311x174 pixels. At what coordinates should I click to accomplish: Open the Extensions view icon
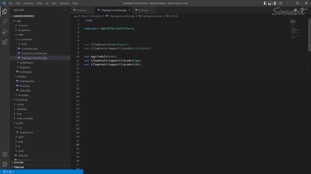pyautogui.click(x=5, y=42)
